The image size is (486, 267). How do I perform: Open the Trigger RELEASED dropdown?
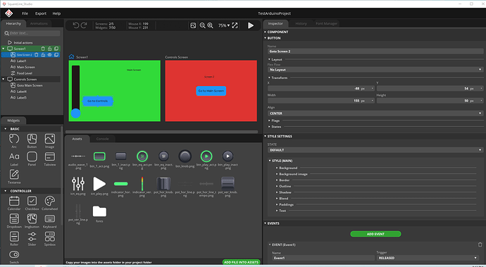428,258
